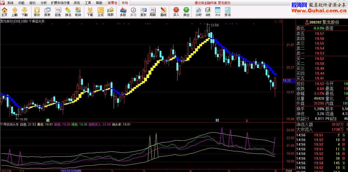Click the 涨幅 value 3.17%

pyautogui.click(x=319, y=93)
